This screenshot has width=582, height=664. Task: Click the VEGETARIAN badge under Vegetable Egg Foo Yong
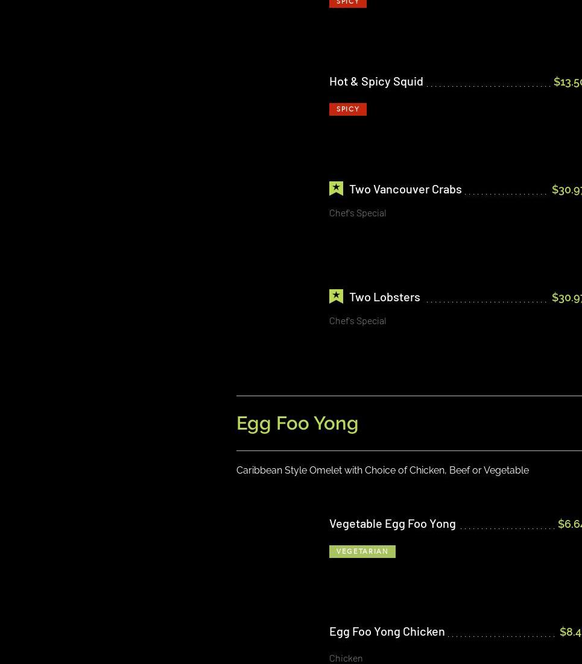coord(362,551)
